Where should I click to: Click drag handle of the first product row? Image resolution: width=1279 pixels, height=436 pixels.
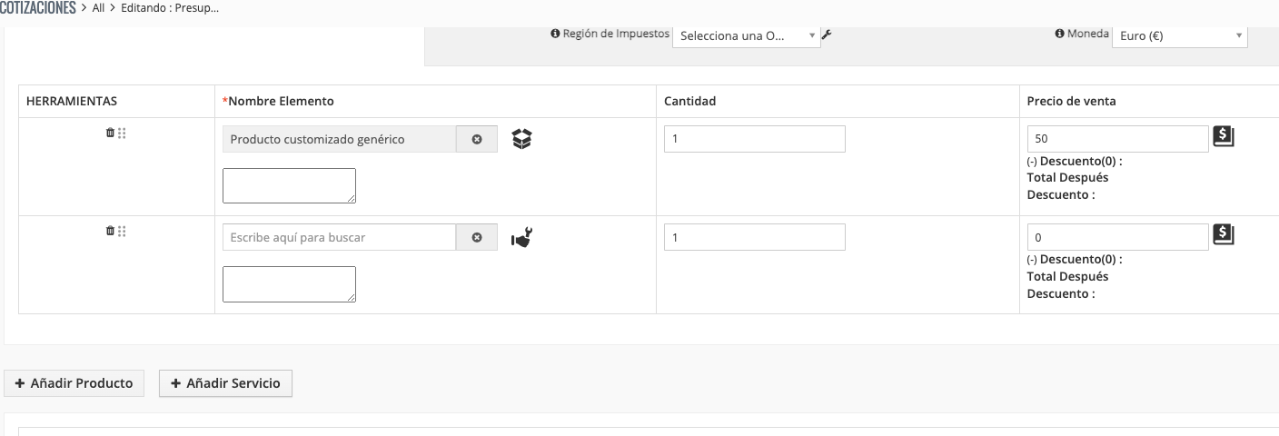[x=122, y=133]
